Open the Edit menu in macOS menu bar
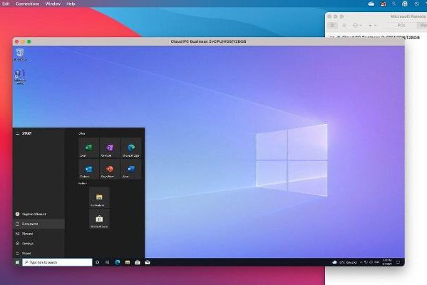The width and height of the screenshot is (427, 285). coord(6,4)
